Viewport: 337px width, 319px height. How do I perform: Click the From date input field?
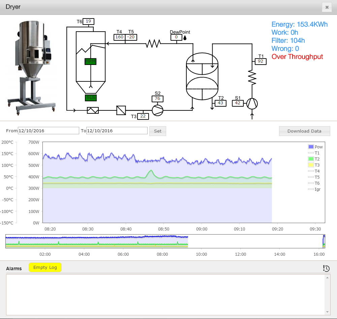pyautogui.click(x=48, y=131)
